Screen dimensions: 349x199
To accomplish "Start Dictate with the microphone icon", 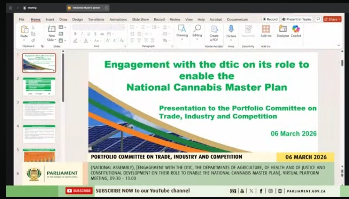I will click(231, 29).
